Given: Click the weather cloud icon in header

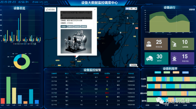Looking at the screenshot, I should (x=33, y=2).
